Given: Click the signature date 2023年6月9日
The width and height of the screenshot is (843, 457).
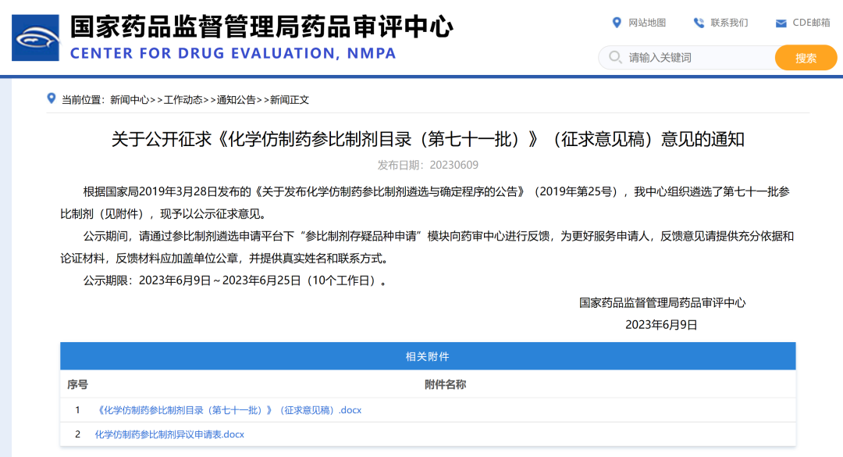Looking at the screenshot, I should 661,324.
